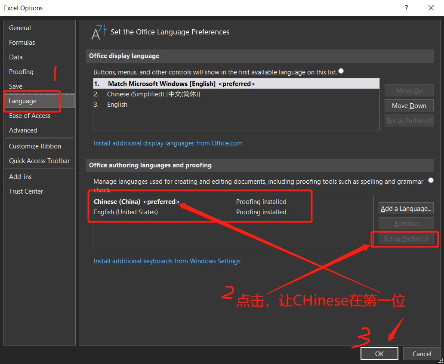Open Trust Center settings

[x=40, y=191]
